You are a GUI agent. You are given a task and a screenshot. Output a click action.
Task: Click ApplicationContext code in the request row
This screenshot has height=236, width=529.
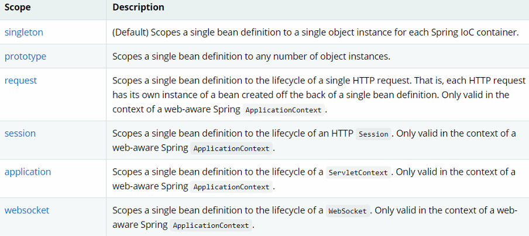pyautogui.click(x=283, y=110)
